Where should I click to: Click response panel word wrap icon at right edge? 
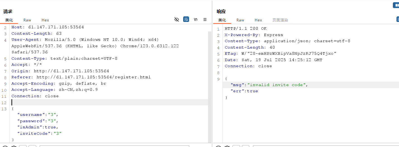(398, 19)
